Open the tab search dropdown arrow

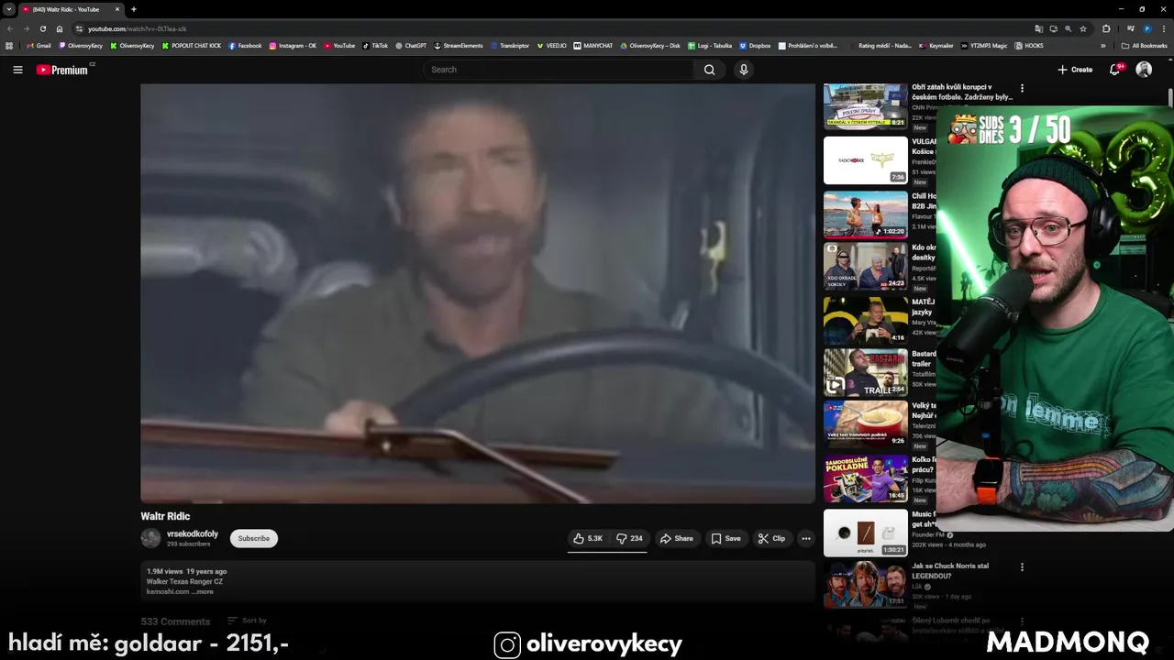pyautogui.click(x=9, y=9)
